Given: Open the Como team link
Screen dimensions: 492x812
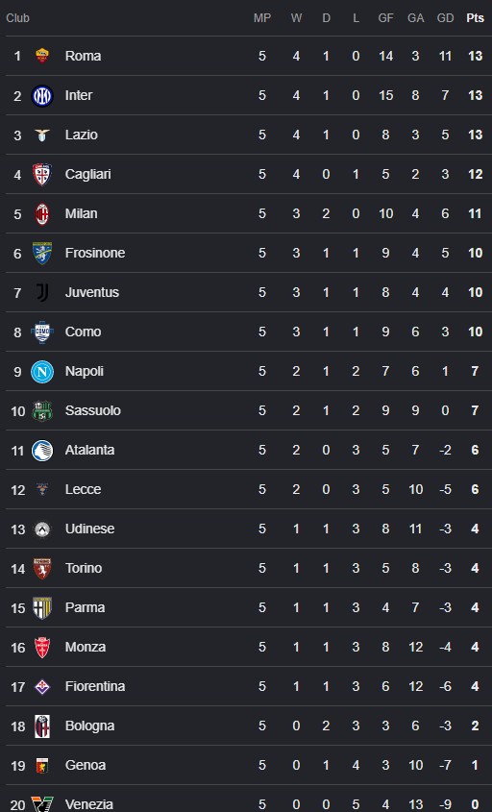Looking at the screenshot, I should pyautogui.click(x=83, y=332).
